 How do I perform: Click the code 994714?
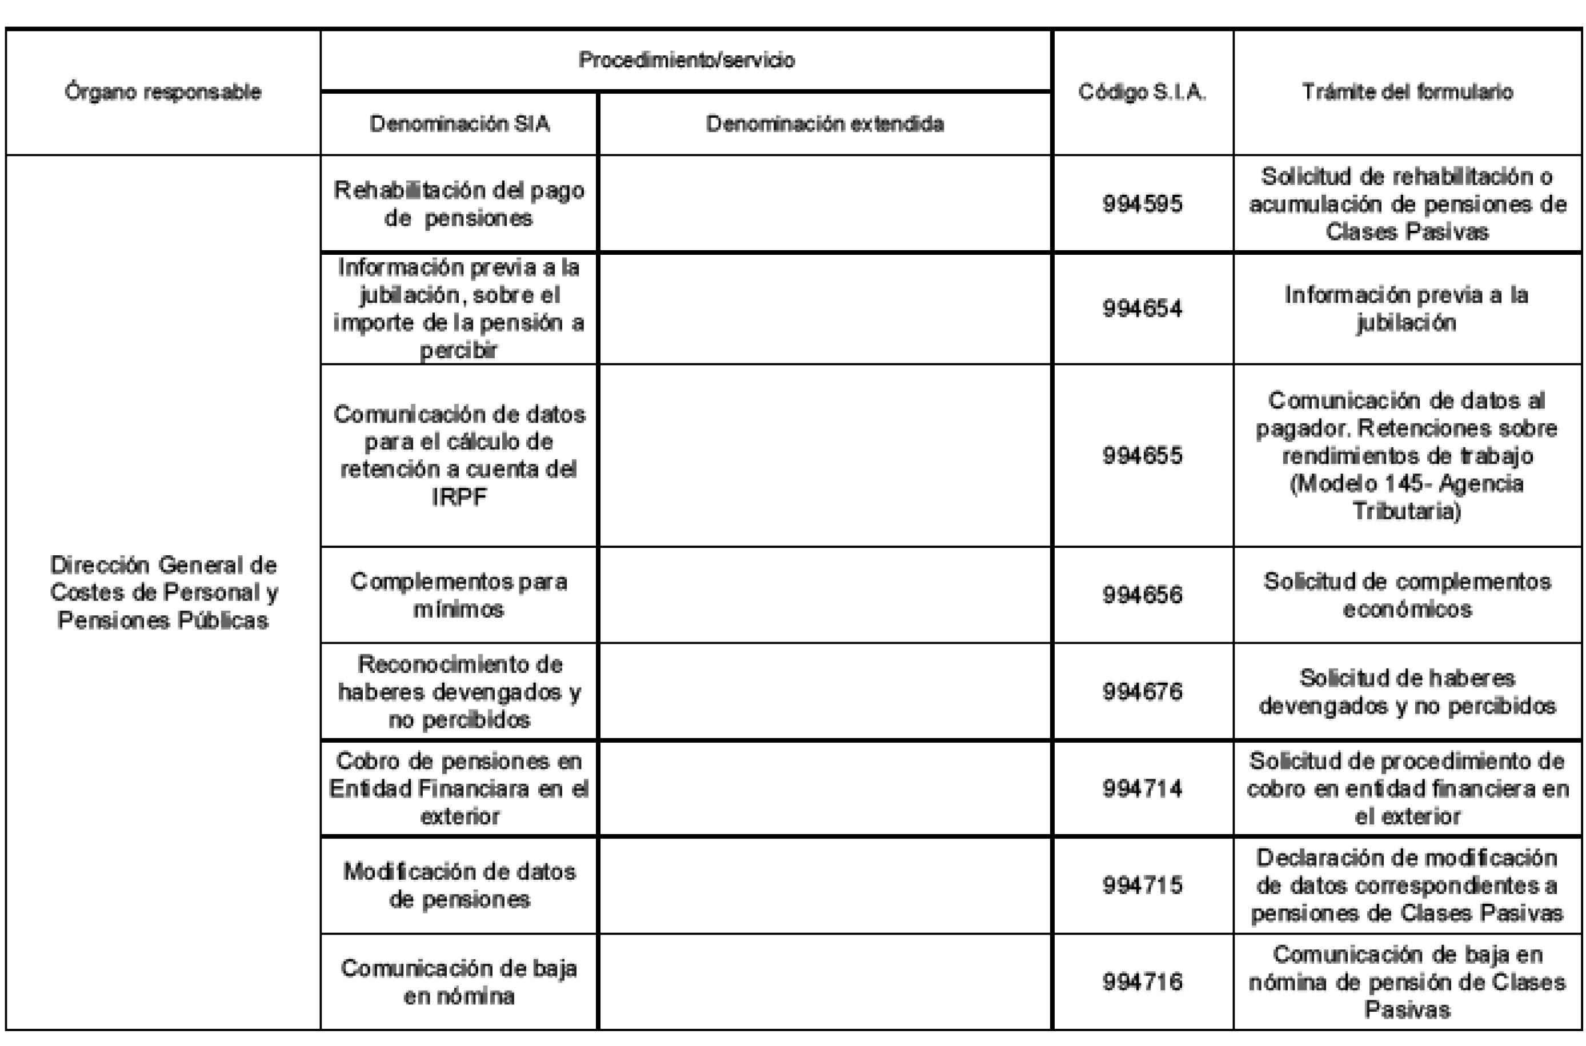coord(1143,788)
